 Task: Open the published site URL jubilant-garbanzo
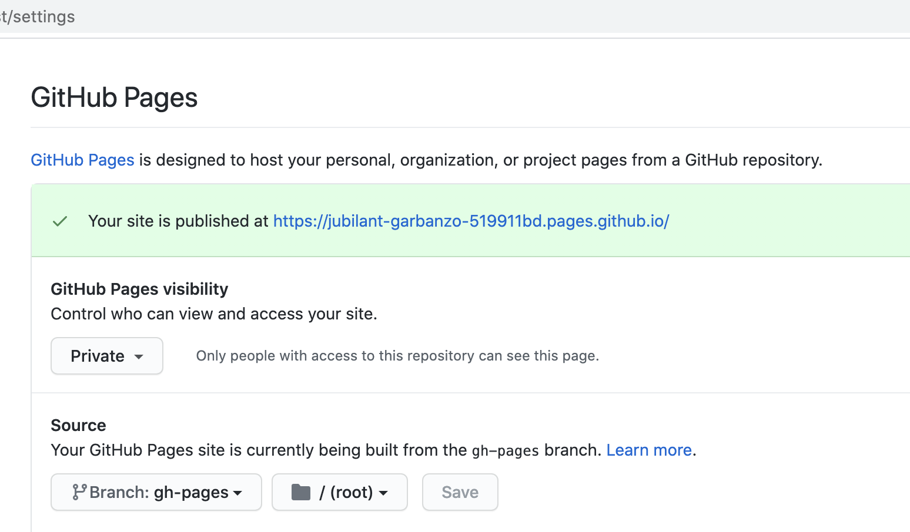(x=471, y=221)
